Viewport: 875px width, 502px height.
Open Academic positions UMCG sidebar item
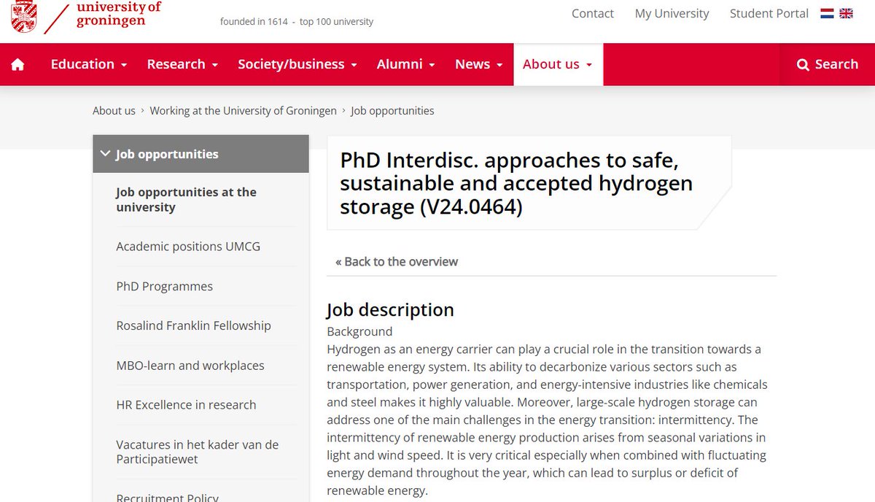click(188, 247)
